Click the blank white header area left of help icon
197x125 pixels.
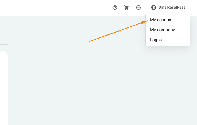(x=54, y=8)
